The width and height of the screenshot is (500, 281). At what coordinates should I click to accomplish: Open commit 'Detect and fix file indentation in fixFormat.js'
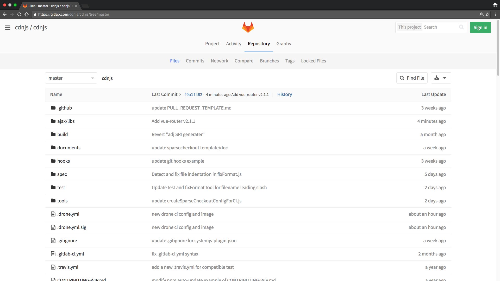click(x=197, y=174)
